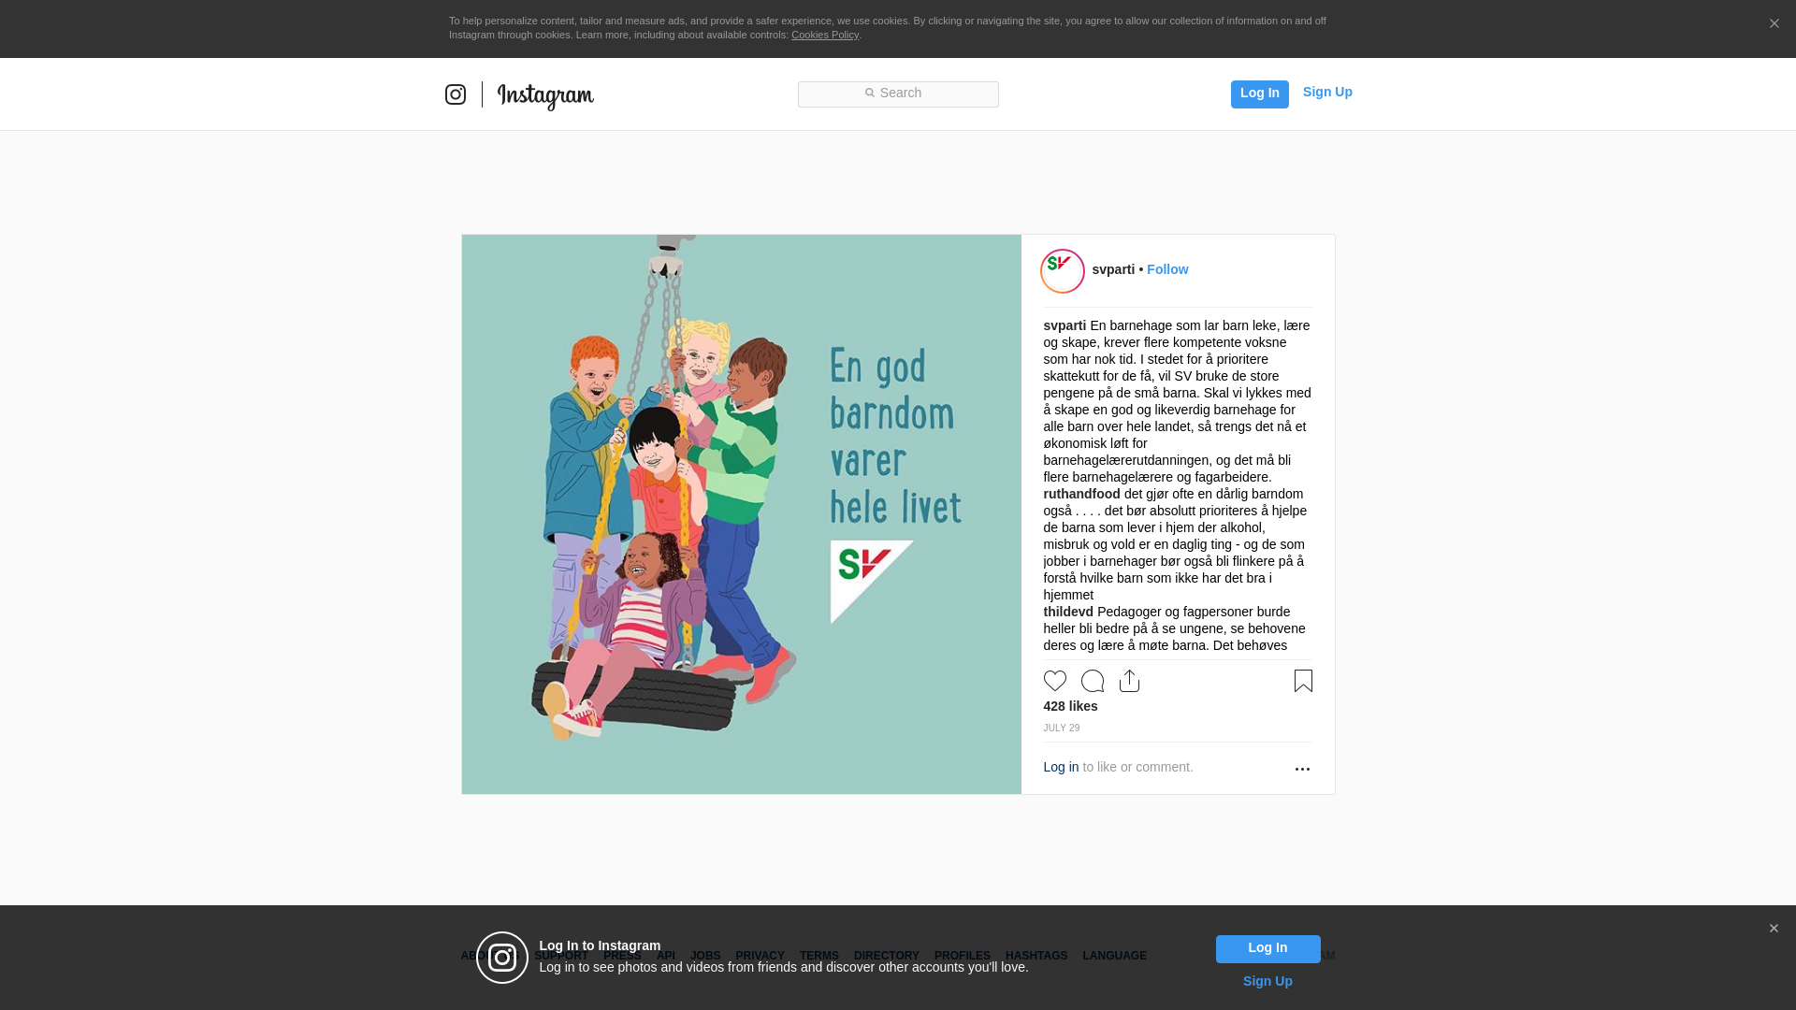Click the top Log In button

click(x=1259, y=94)
